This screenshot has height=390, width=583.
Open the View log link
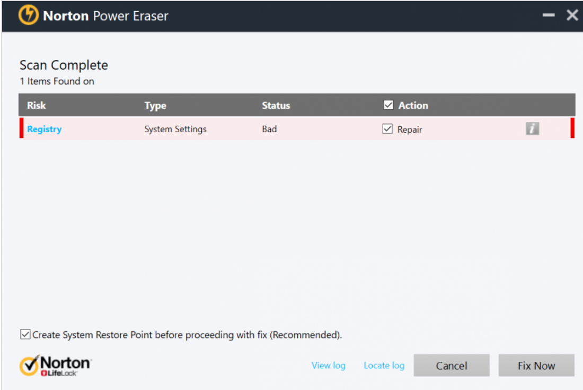click(328, 366)
